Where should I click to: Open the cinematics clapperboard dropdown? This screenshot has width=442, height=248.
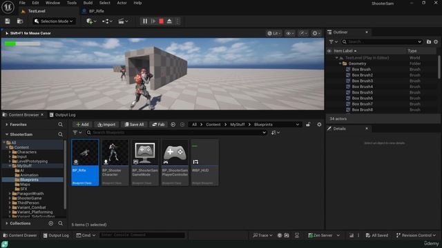click(x=123, y=21)
